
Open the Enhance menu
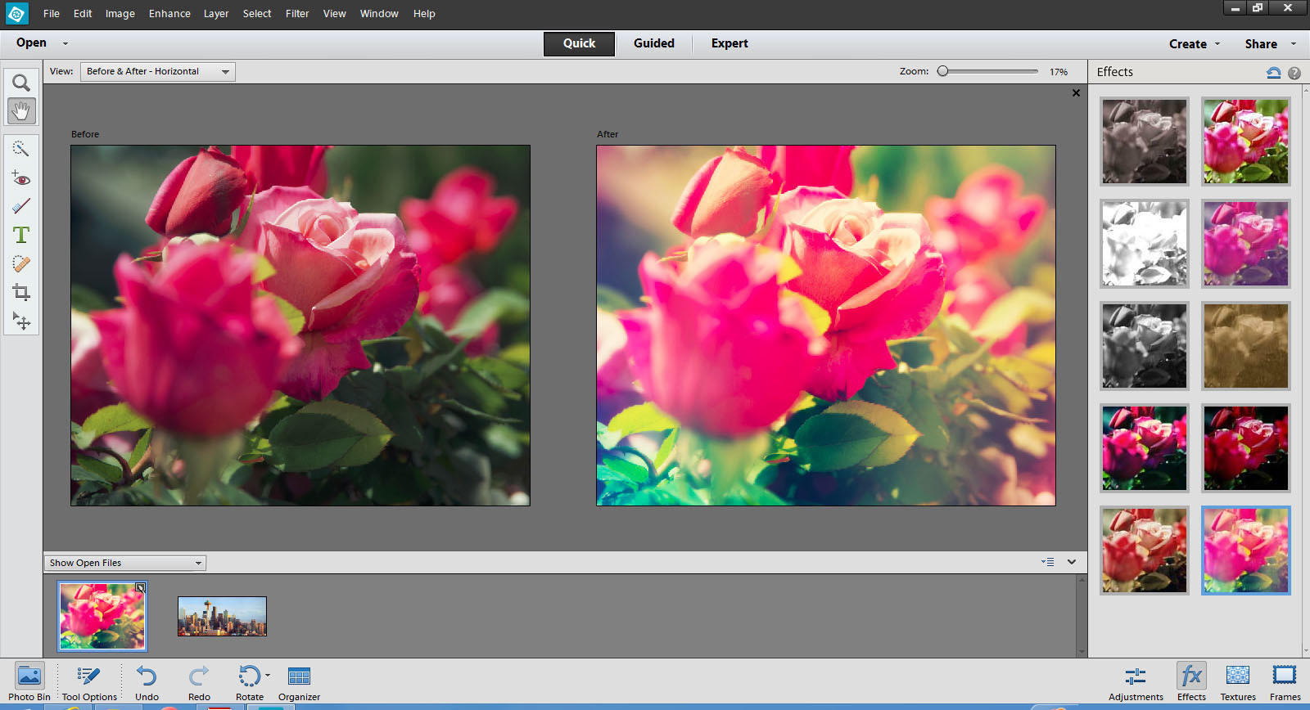coord(169,14)
